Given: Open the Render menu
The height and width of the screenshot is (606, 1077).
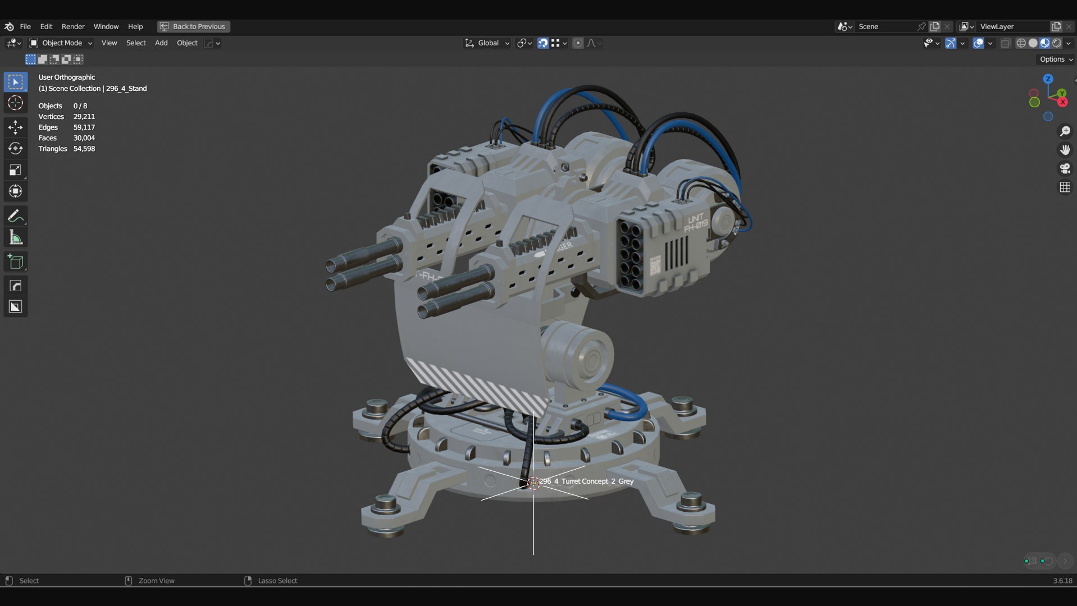Looking at the screenshot, I should tap(73, 26).
